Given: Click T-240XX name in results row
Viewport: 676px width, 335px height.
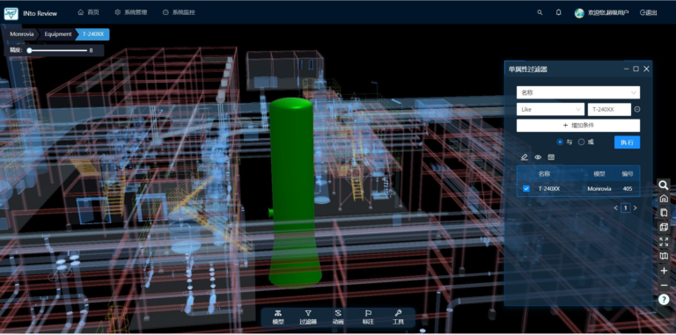Looking at the screenshot, I should pos(549,188).
